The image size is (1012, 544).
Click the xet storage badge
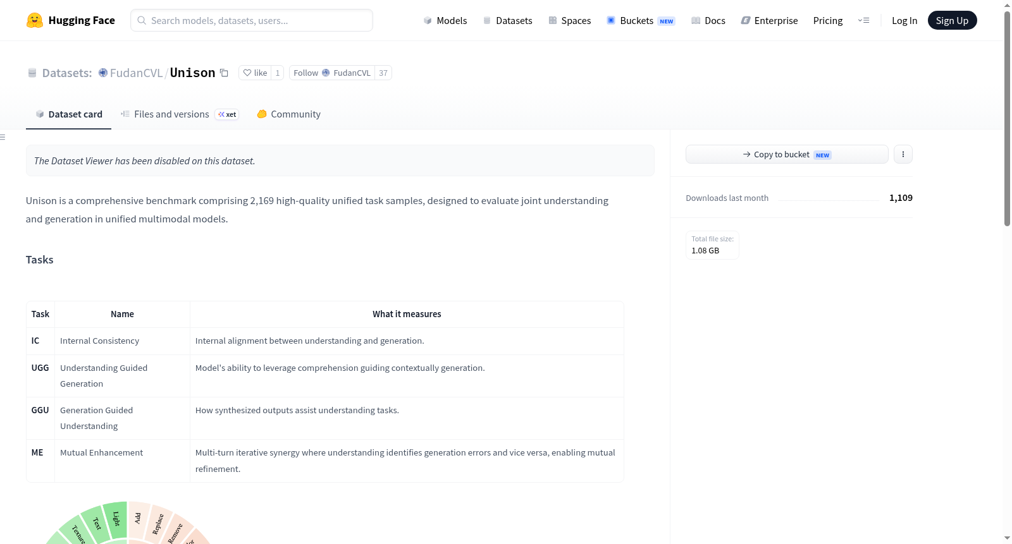click(x=227, y=114)
